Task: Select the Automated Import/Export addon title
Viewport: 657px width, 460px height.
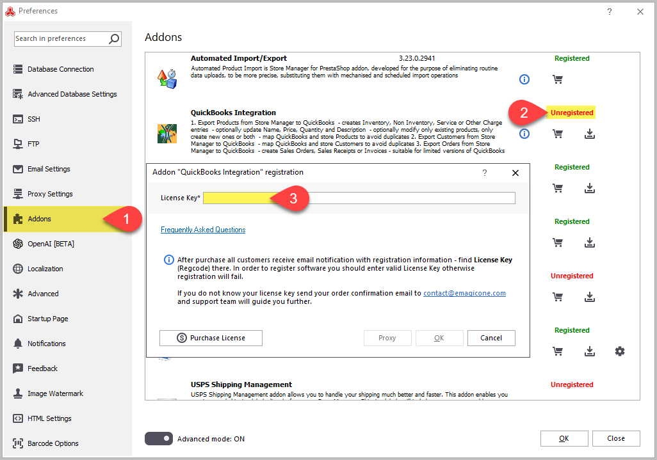Action: 239,58
